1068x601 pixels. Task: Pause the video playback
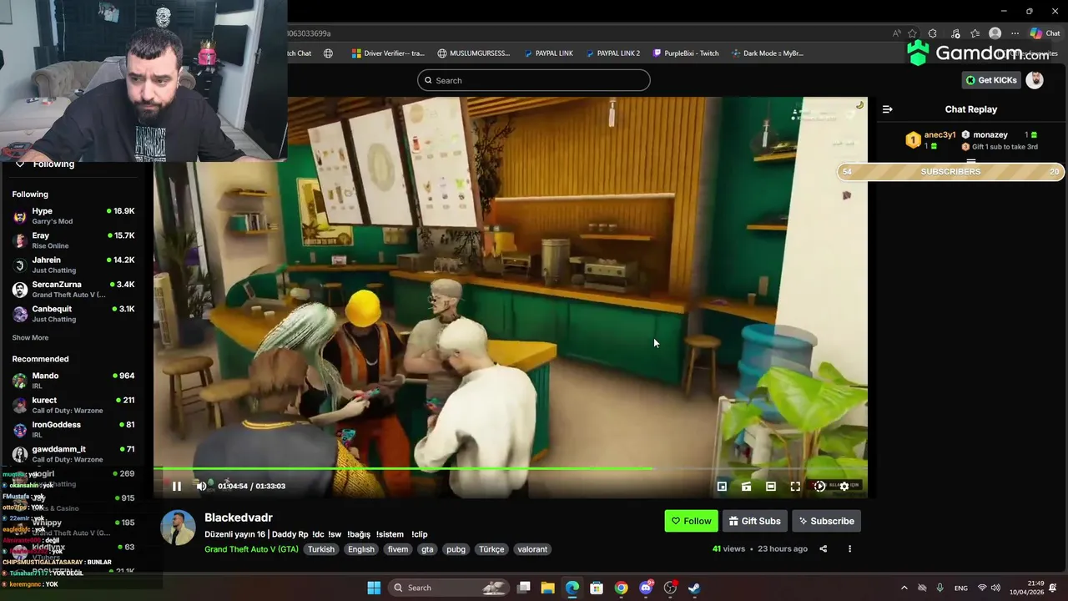(x=176, y=486)
